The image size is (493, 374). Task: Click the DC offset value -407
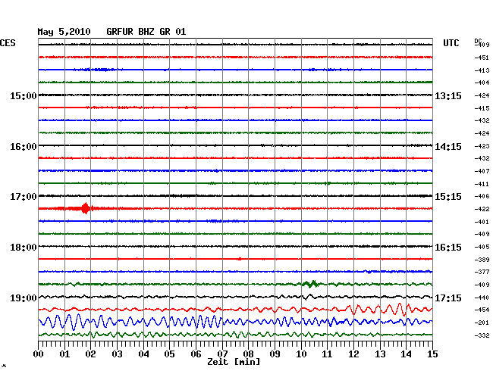(x=482, y=171)
